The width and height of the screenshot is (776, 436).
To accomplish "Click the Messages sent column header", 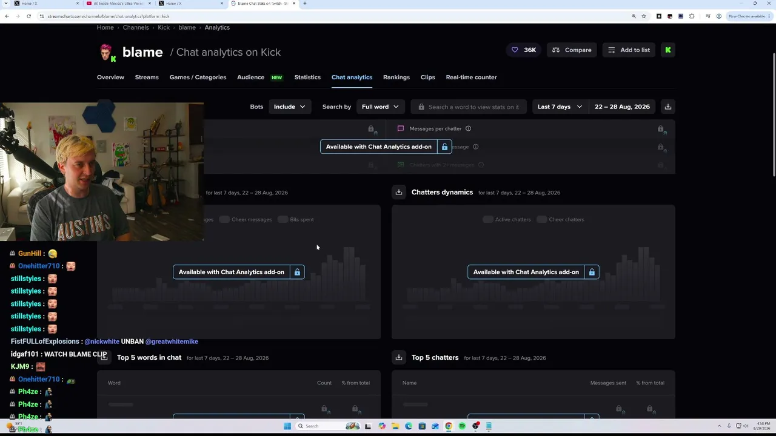I will [x=608, y=383].
